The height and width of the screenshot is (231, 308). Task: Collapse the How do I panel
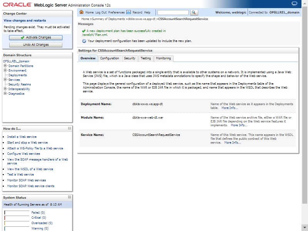click(x=69, y=128)
